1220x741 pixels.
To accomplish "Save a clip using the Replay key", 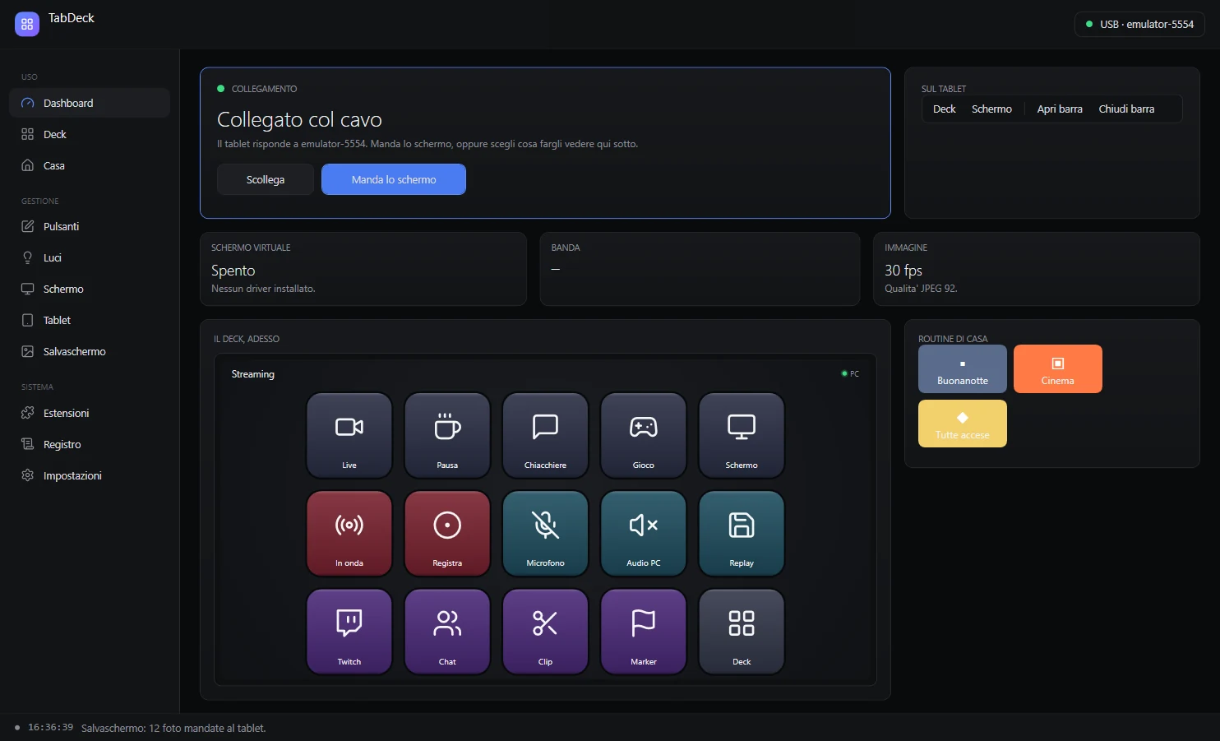I will pyautogui.click(x=742, y=534).
